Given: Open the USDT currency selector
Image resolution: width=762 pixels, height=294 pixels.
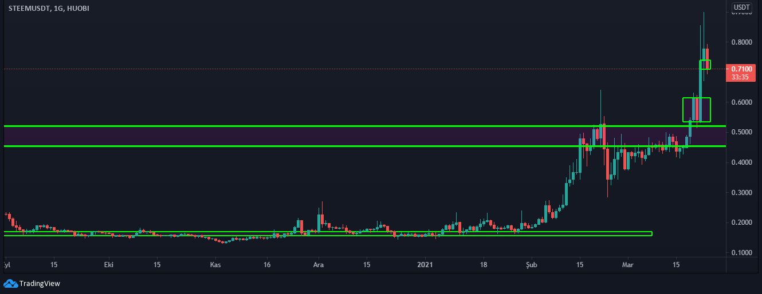Looking at the screenshot, I should [742, 7].
